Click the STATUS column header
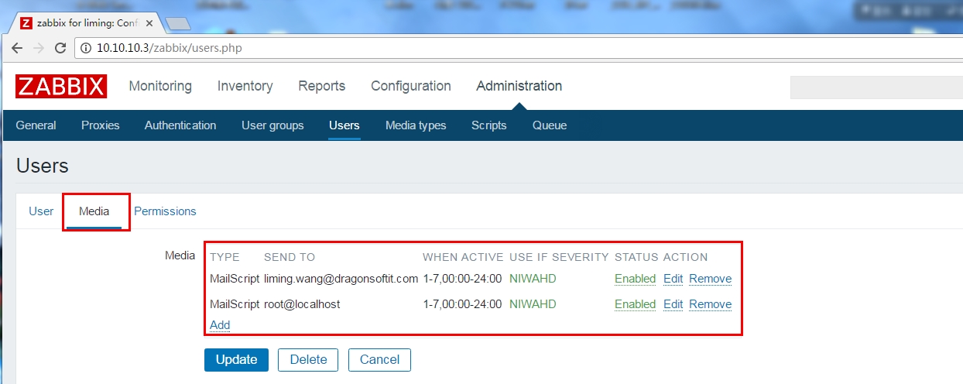Screen dimensions: 963x384 click(636, 257)
